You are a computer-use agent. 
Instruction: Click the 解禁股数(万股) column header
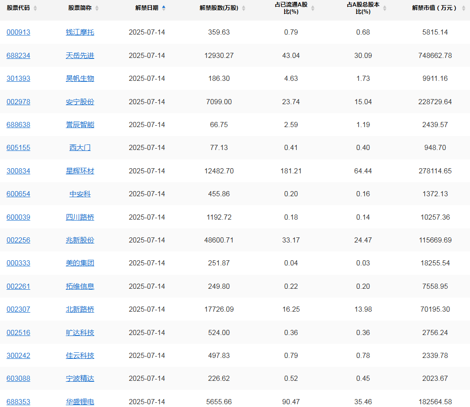point(219,8)
